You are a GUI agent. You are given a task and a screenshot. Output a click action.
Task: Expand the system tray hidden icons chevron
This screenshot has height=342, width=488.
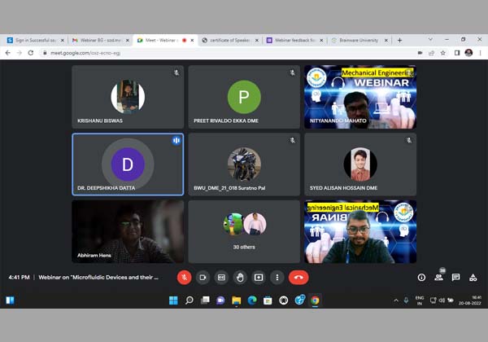click(397, 300)
